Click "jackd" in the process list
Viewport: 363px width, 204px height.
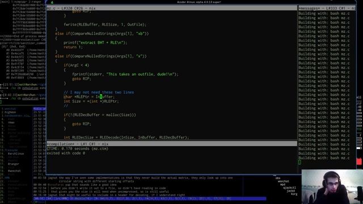coord(291,191)
